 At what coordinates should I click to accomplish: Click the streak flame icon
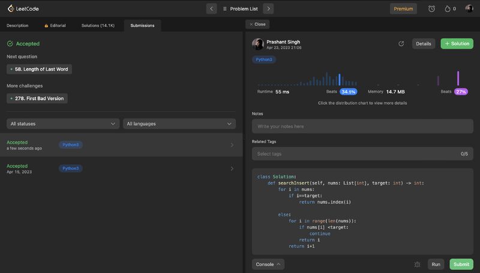point(447,8)
